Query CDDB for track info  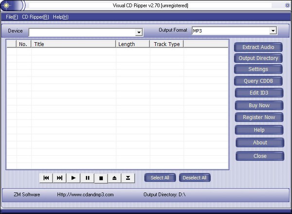pyautogui.click(x=258, y=81)
